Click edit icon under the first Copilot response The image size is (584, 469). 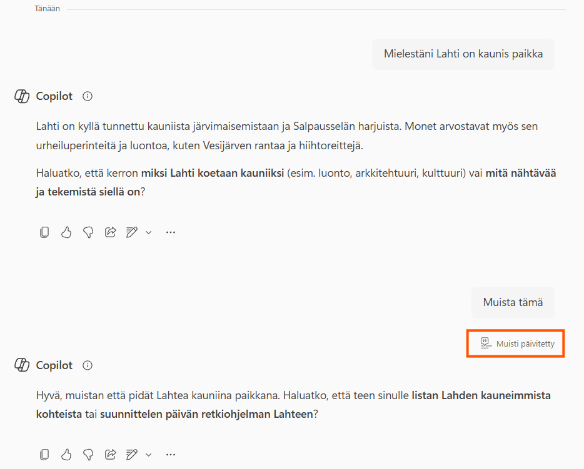pyautogui.click(x=131, y=232)
